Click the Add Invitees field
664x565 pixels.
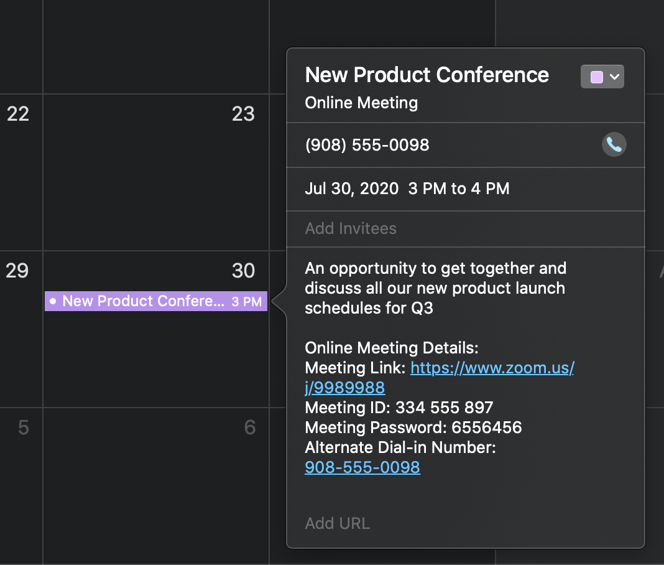351,228
